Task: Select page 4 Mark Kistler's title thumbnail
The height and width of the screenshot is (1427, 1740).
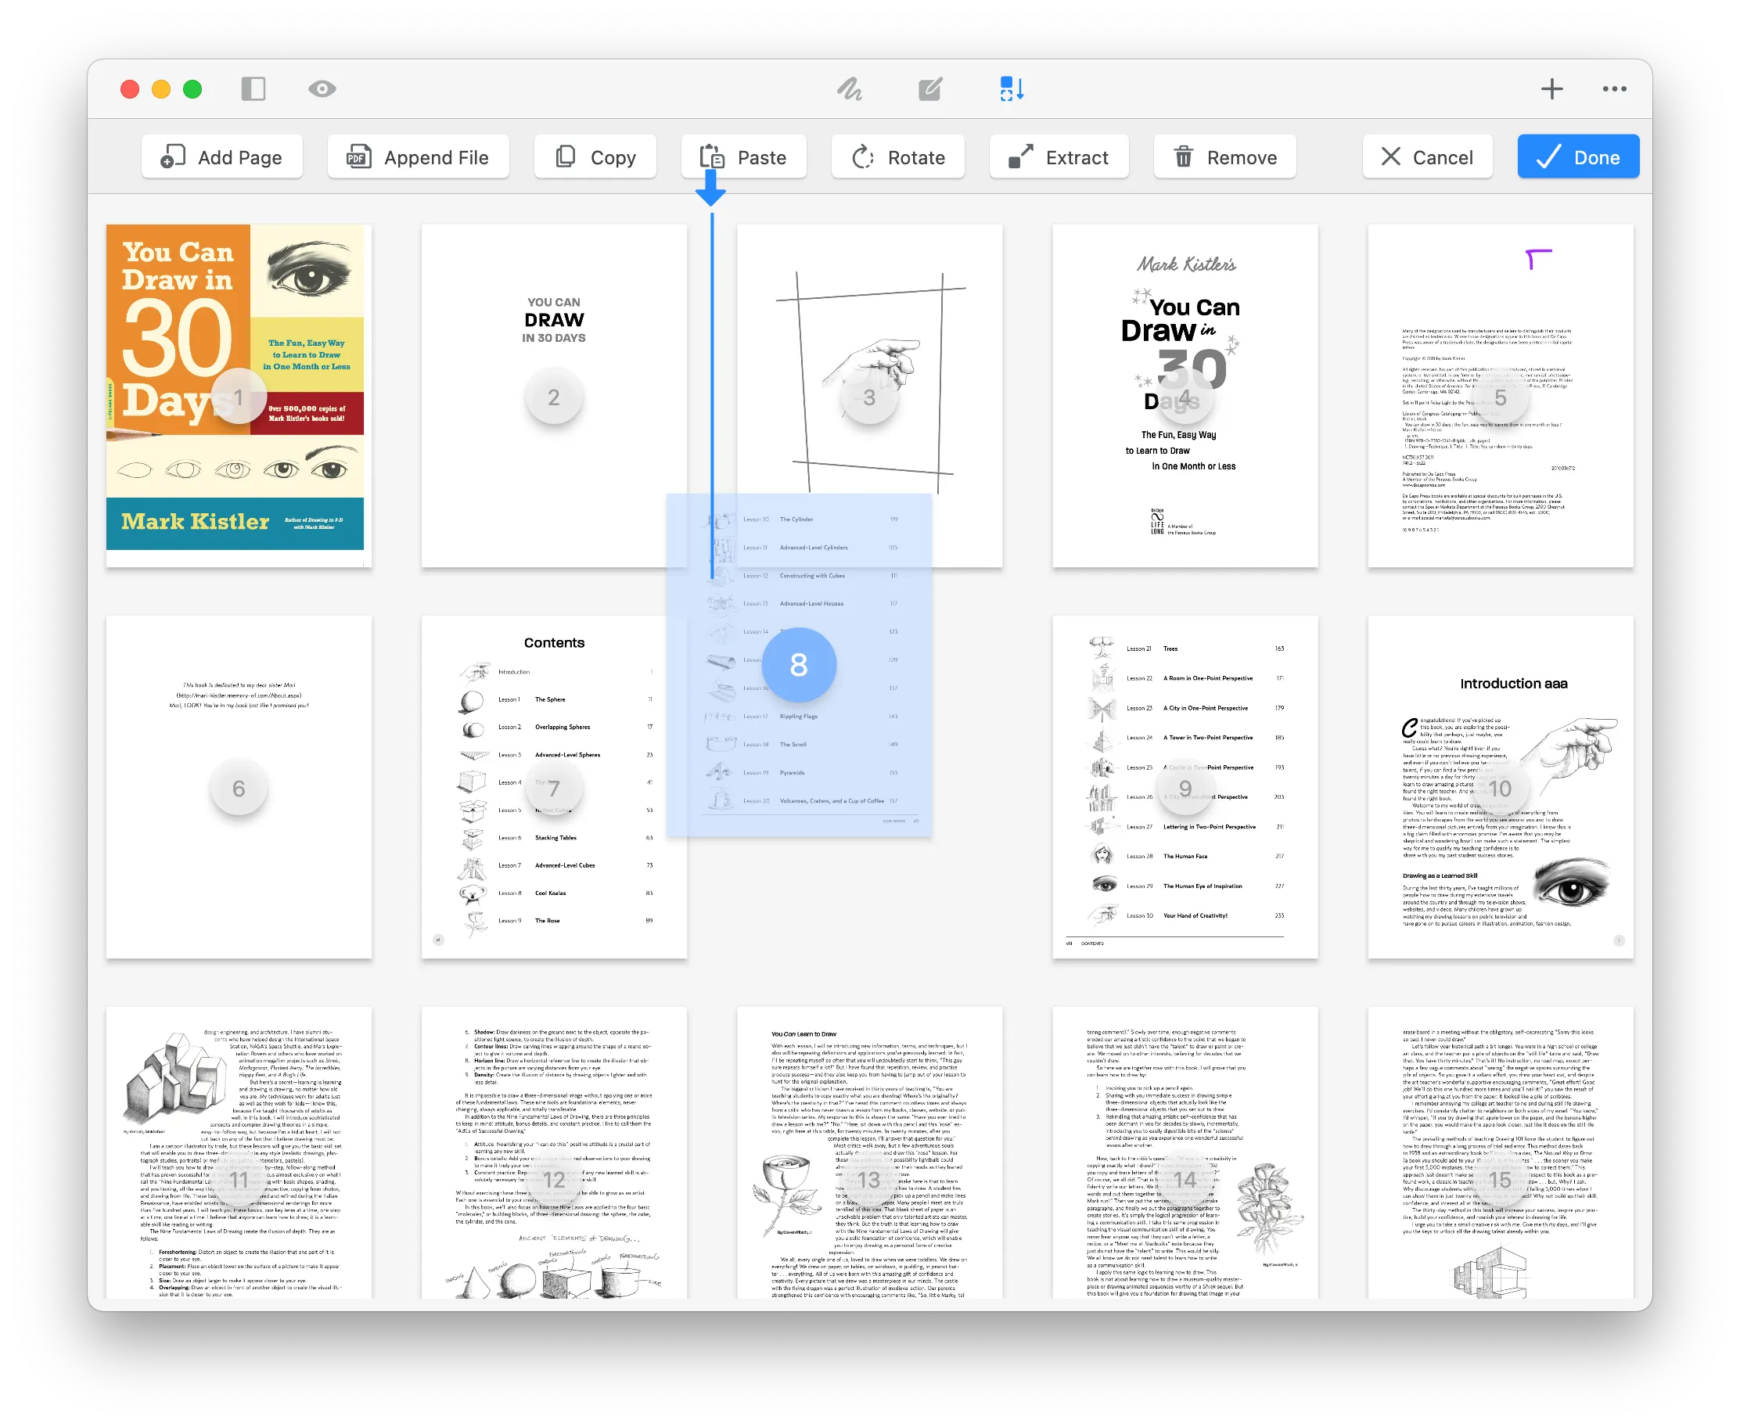Action: [1185, 396]
